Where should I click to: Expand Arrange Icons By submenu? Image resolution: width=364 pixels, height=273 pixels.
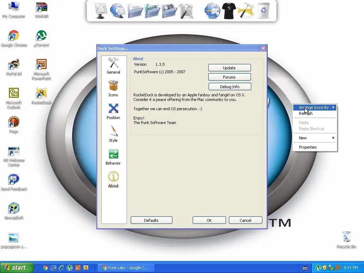click(315, 107)
